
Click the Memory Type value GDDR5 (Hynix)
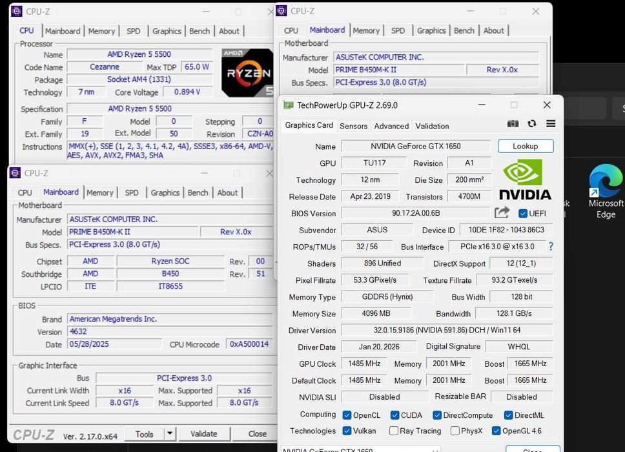387,296
